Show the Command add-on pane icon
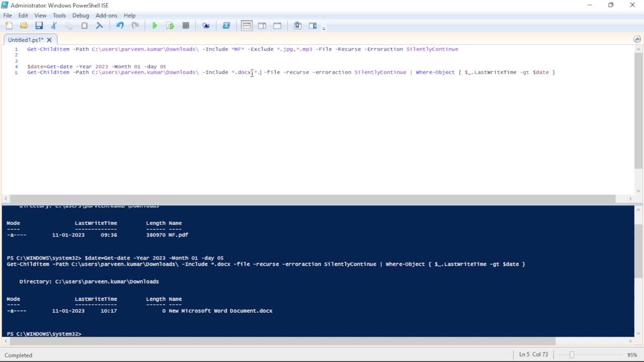This screenshot has height=362, width=644. (x=313, y=26)
